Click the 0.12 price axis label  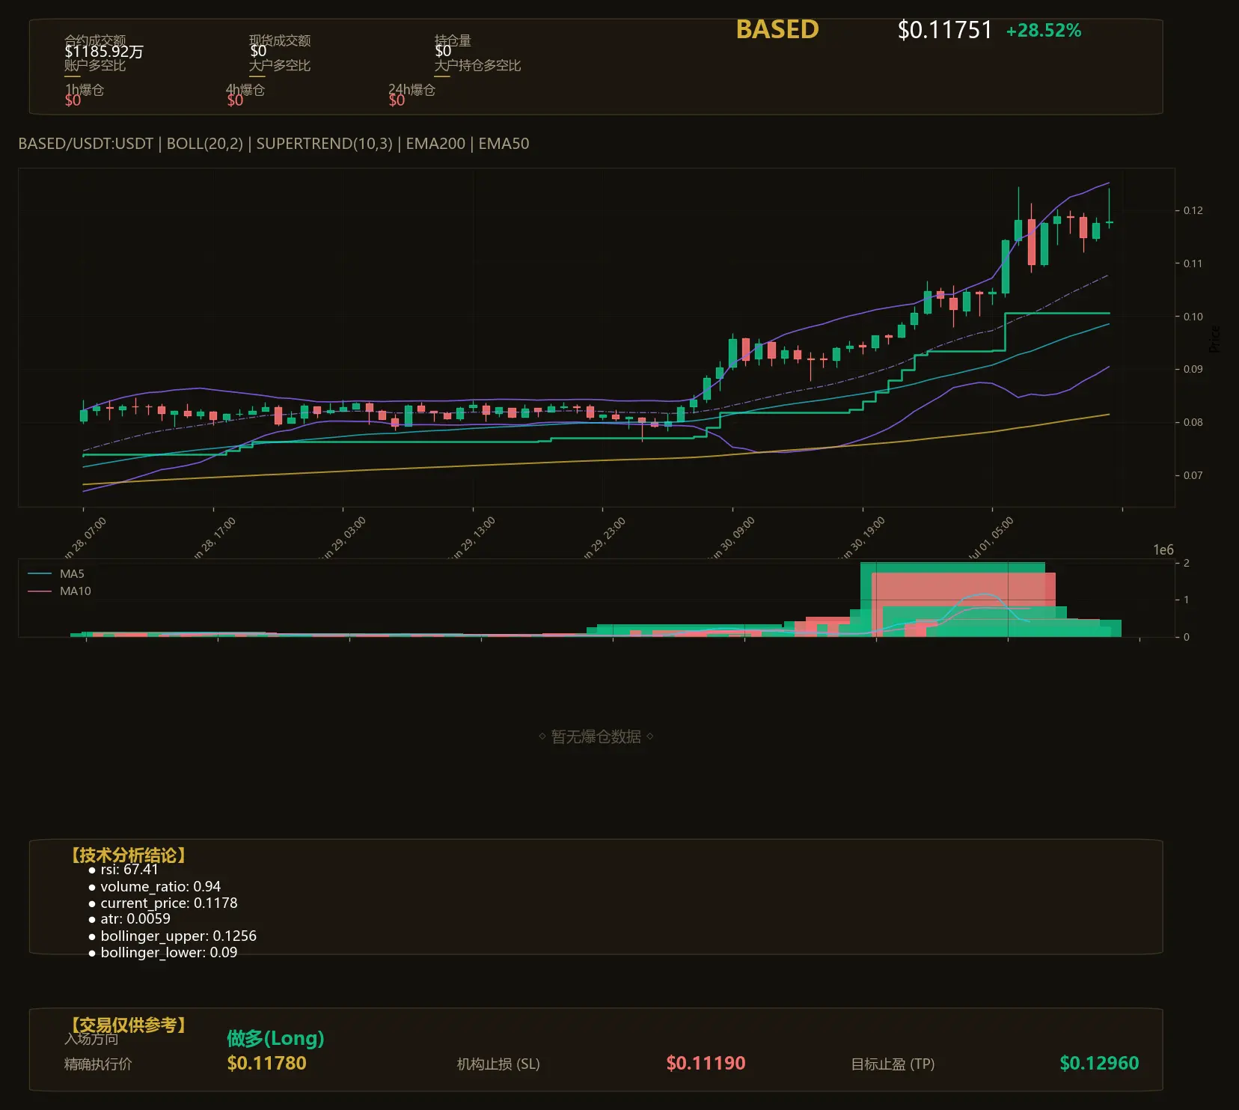pos(1193,210)
